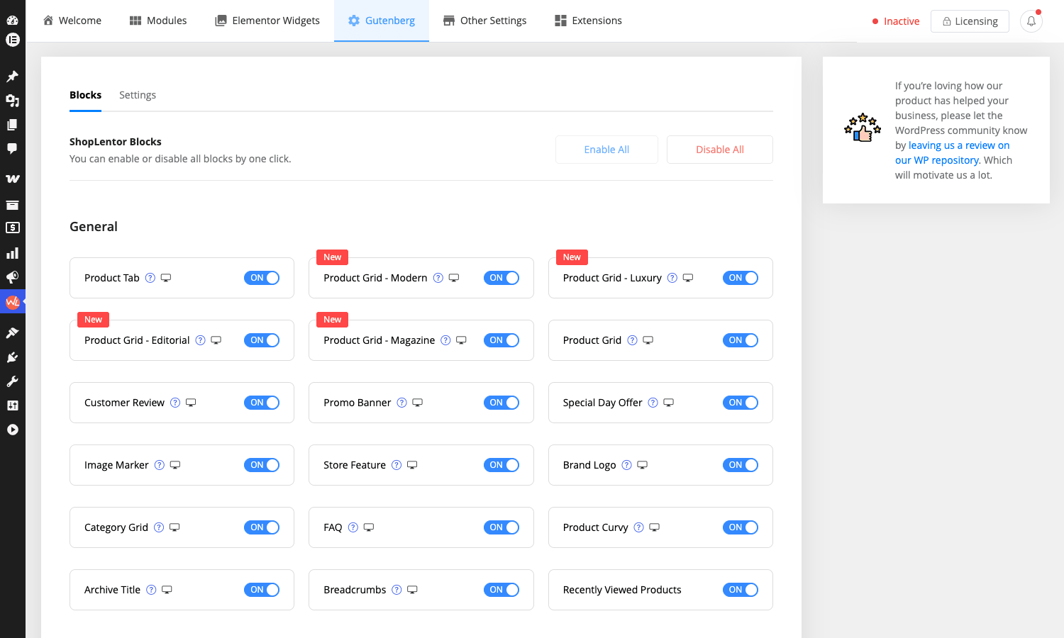Screen dimensions: 1064x638
Task: Disable the Product Grid - Luxury toggle
Action: click(741, 278)
